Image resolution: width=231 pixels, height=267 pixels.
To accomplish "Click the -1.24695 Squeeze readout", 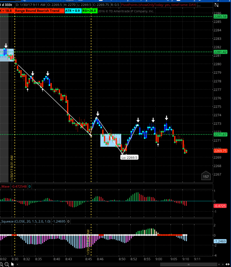I will (x=59, y=222).
